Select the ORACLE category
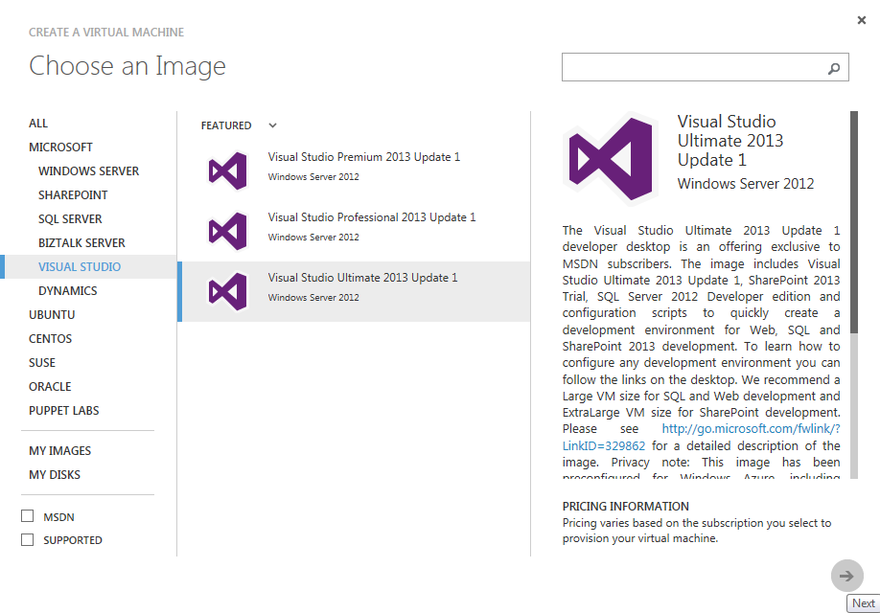 tap(50, 387)
